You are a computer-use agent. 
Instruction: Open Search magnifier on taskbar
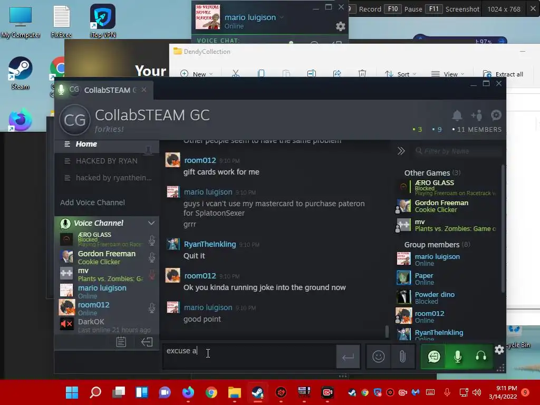pyautogui.click(x=95, y=392)
